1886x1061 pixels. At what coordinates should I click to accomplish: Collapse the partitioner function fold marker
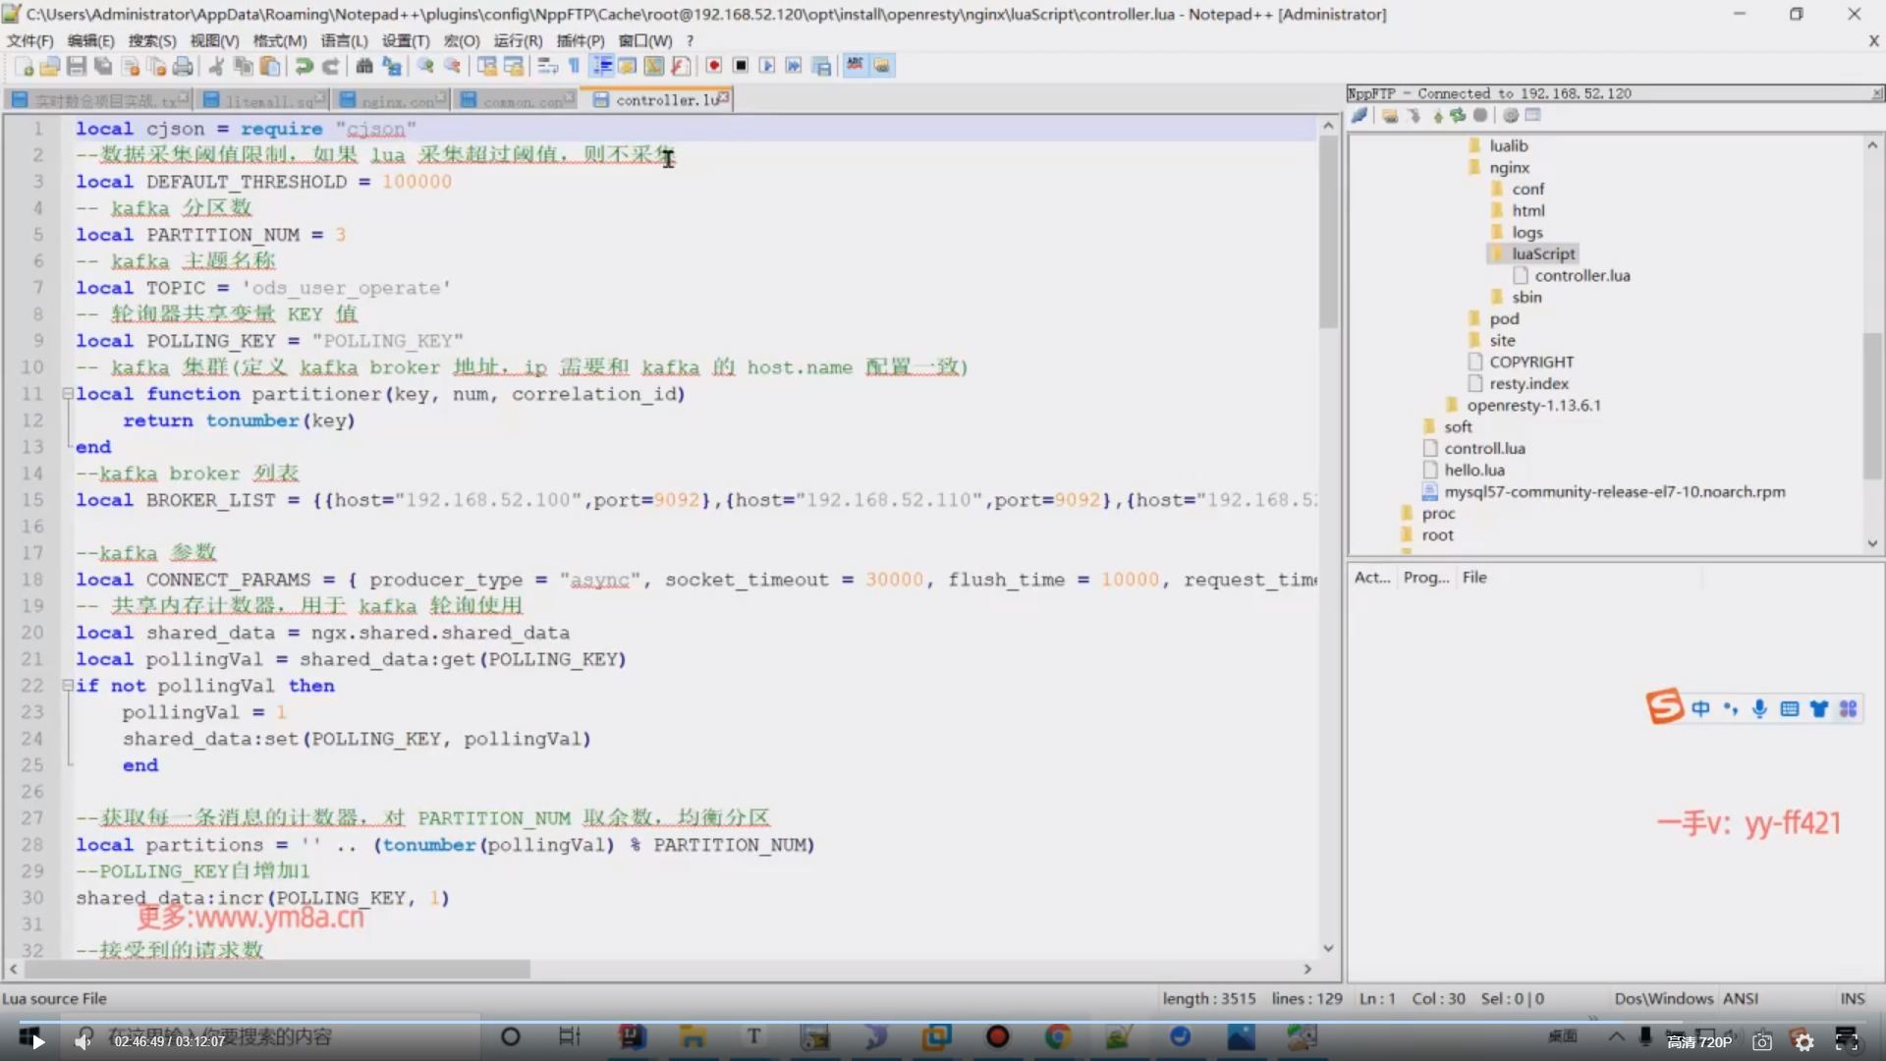pyautogui.click(x=68, y=394)
